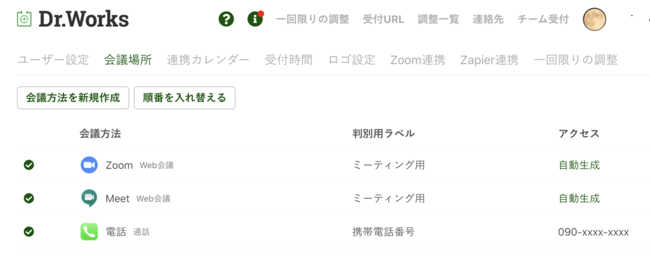Open the 受付時間 tab

point(289,60)
